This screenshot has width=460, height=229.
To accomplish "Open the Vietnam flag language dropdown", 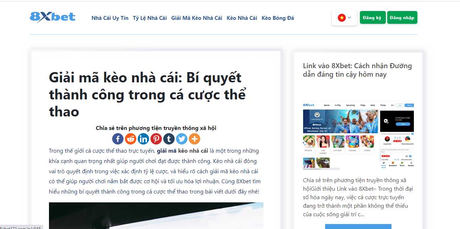I will (344, 18).
